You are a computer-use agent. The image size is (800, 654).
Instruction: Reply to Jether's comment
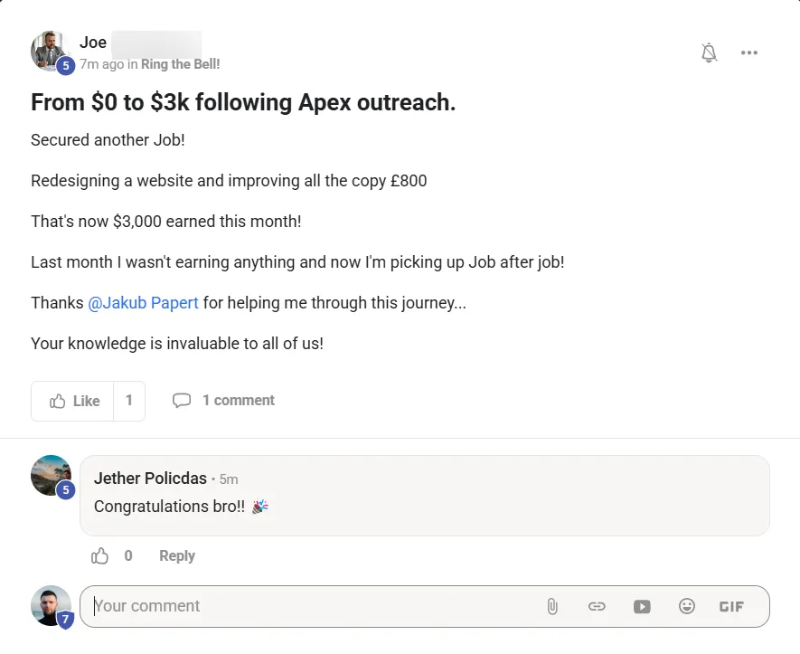click(177, 555)
